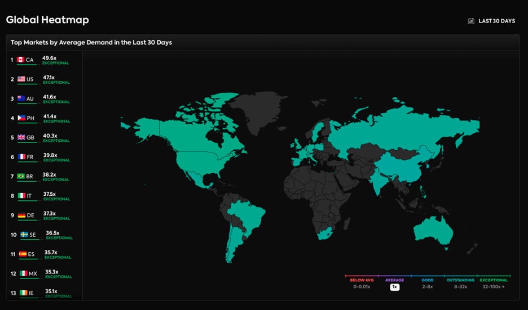Select the Canada flag icon
This screenshot has height=310, width=528.
[20, 60]
